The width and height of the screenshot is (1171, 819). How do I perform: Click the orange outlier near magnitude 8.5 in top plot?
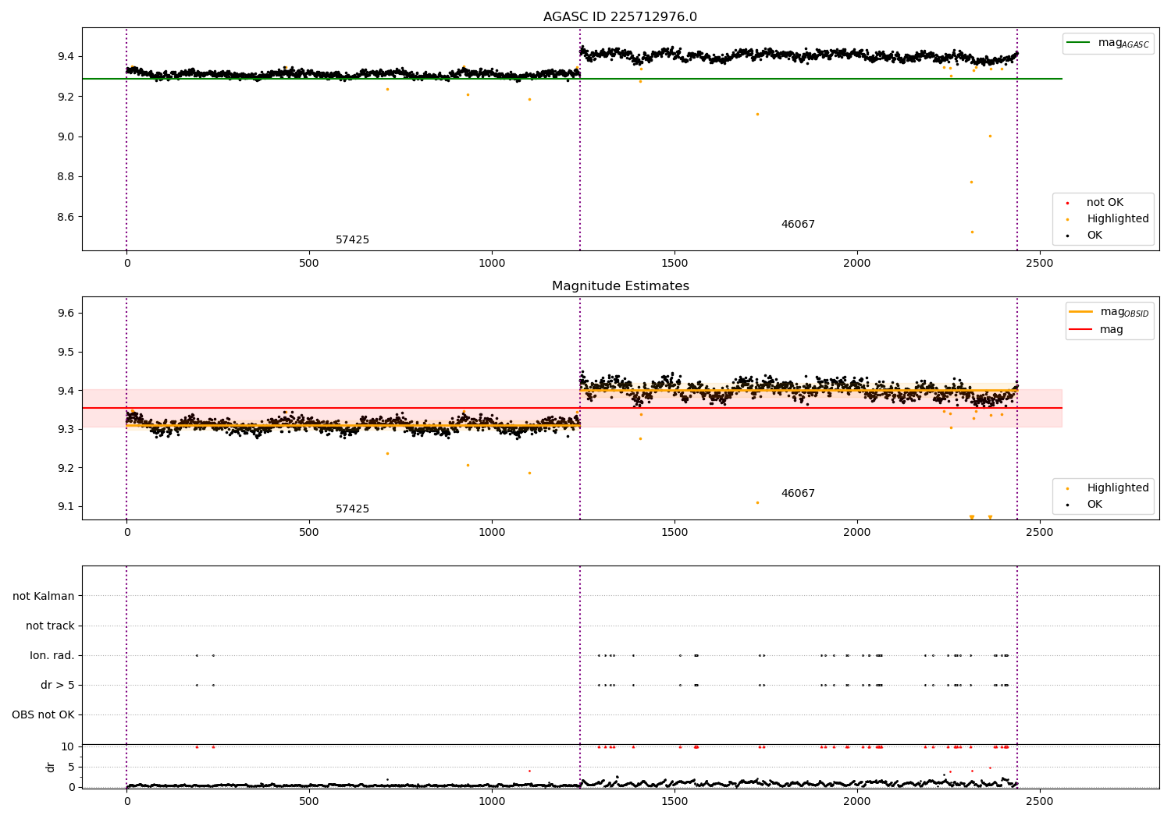point(972,232)
